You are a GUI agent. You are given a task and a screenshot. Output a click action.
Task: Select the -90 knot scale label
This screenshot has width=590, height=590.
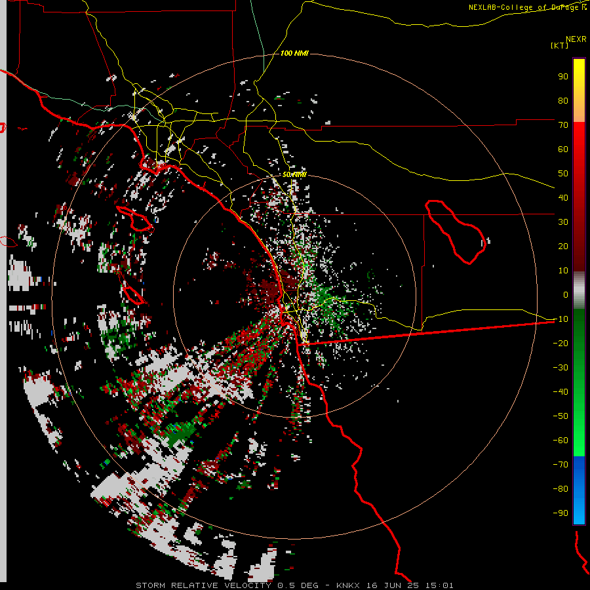(560, 513)
